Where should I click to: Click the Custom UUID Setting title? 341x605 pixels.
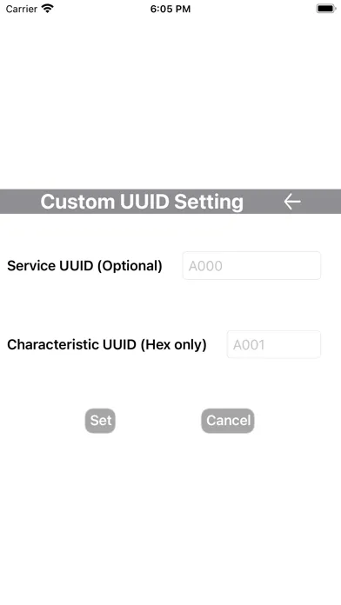point(142,202)
